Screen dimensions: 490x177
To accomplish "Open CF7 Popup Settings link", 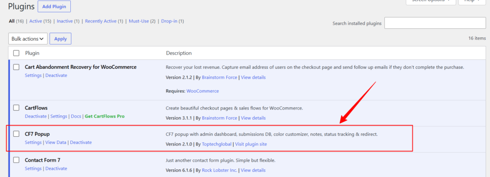I will tap(33, 143).
